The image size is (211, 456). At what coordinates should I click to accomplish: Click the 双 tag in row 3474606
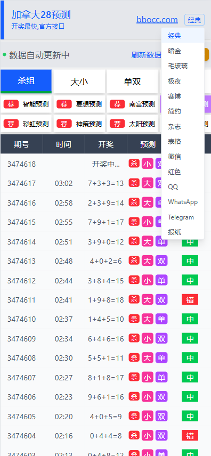[x=161, y=397]
